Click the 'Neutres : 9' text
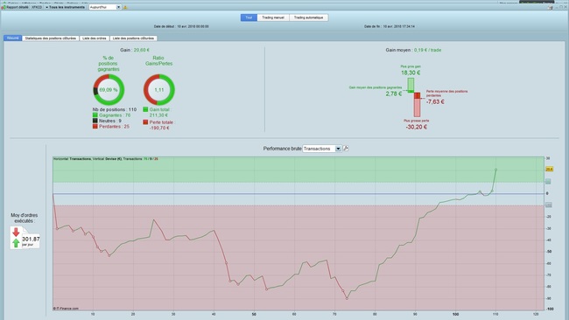Screen dimensions: 569x320 [x=110, y=121]
